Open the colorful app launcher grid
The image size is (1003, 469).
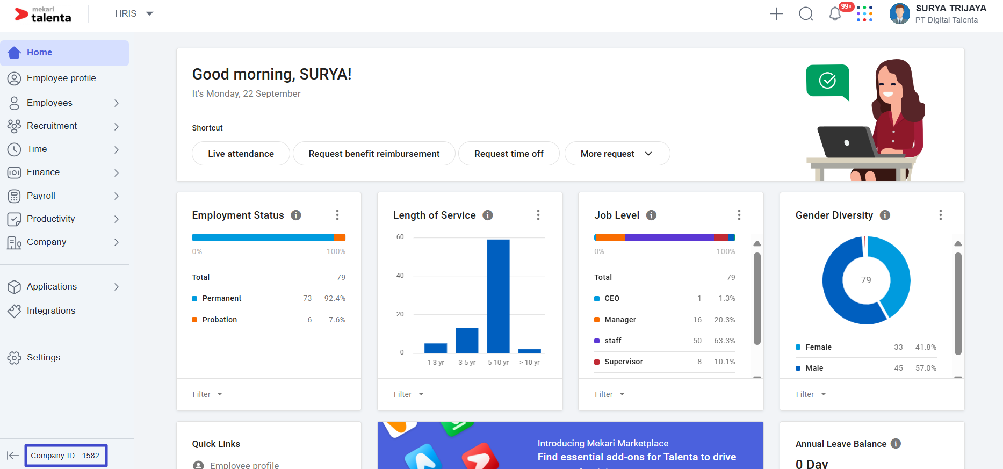(x=864, y=14)
